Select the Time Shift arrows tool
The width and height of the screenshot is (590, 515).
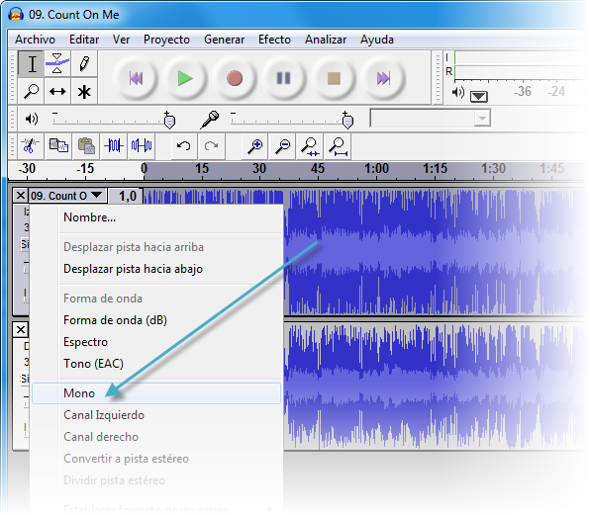pos(57,91)
